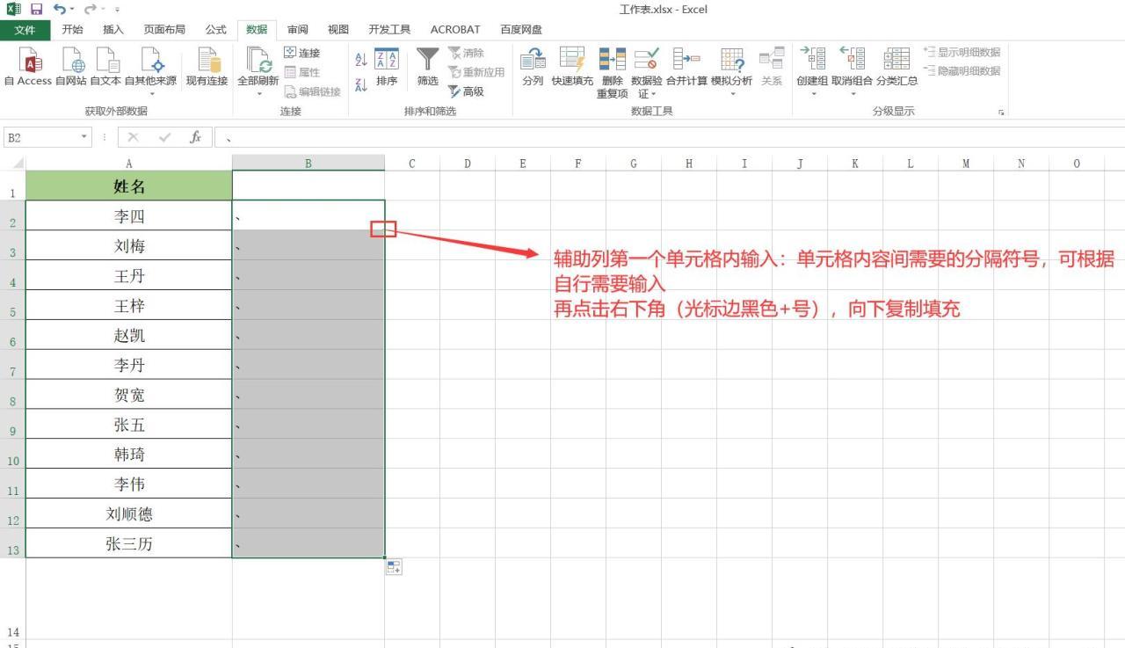This screenshot has height=648, width=1125.
Task: Switch to the ACROBAT tab
Action: tap(455, 30)
